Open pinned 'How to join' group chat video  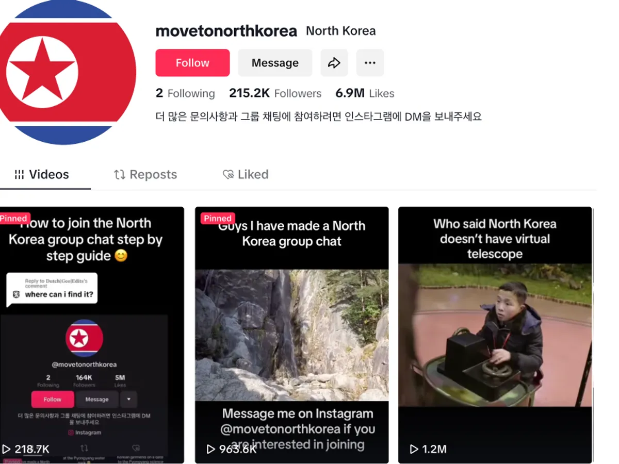(x=92, y=335)
